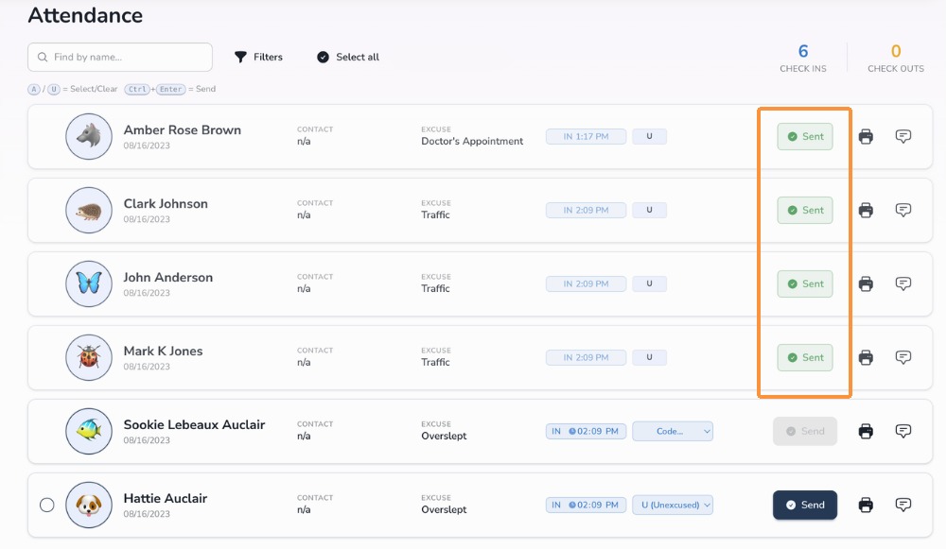Edit Hattie Auclair's IN 02:09 PM time
The height and width of the screenshot is (549, 947).
click(586, 505)
